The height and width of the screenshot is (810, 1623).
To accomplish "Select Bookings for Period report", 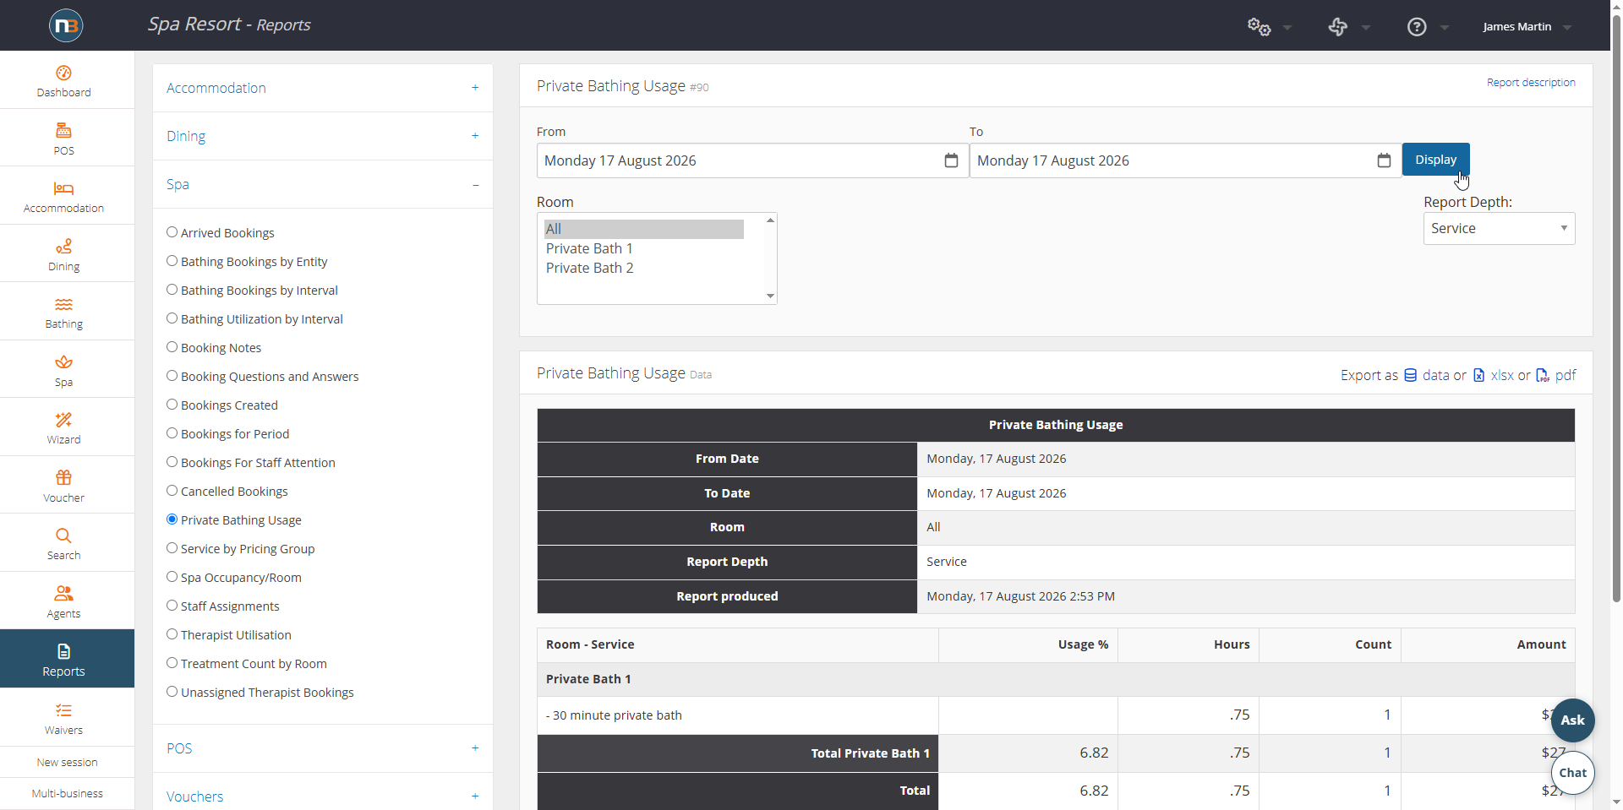I will point(172,433).
